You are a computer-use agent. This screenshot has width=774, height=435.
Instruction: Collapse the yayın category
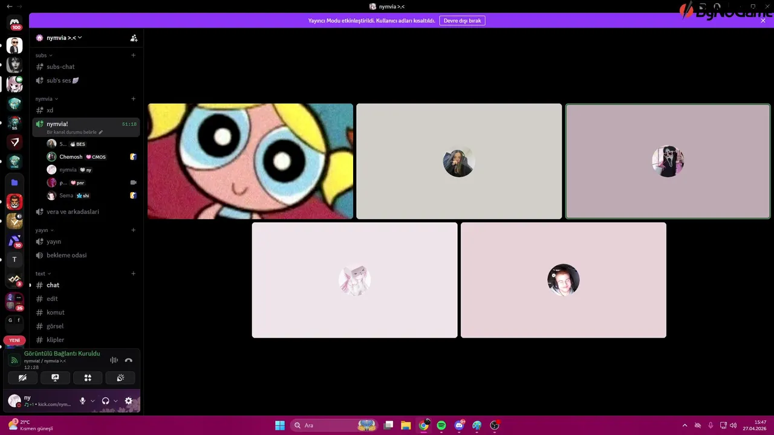click(x=44, y=230)
